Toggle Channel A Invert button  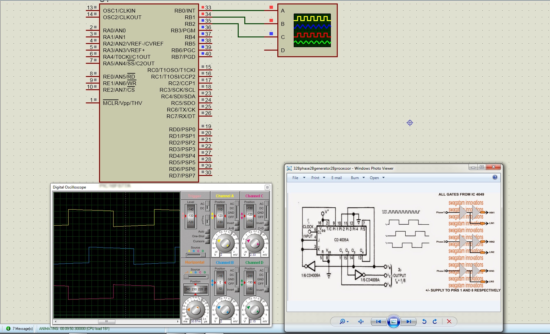coord(237,223)
